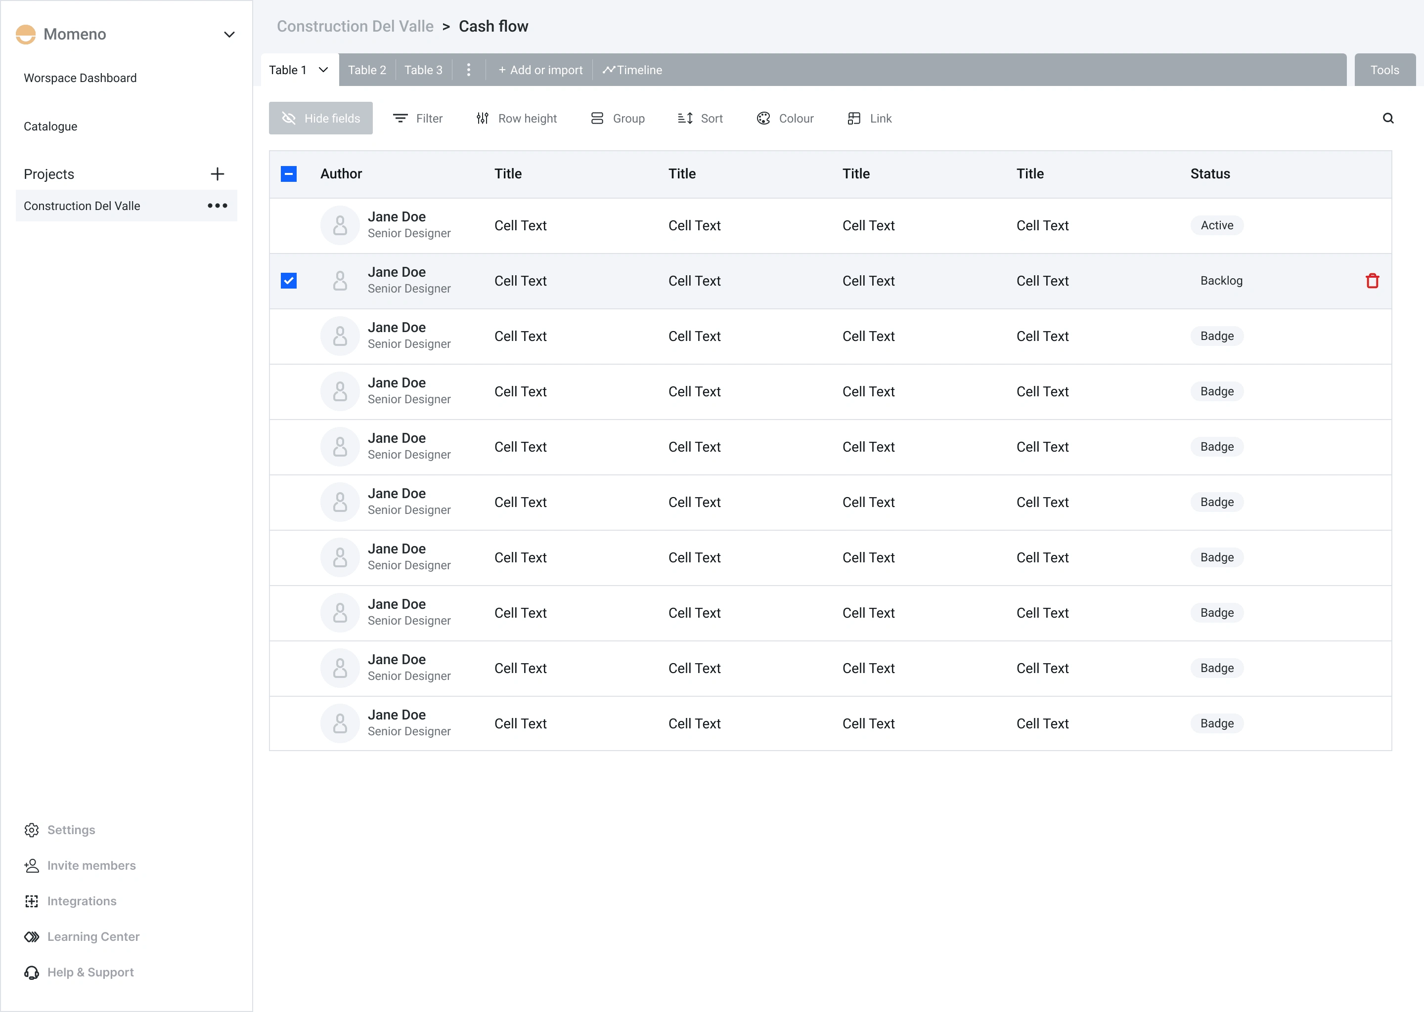Click the Projects section label
The width and height of the screenshot is (1424, 1012).
click(48, 174)
